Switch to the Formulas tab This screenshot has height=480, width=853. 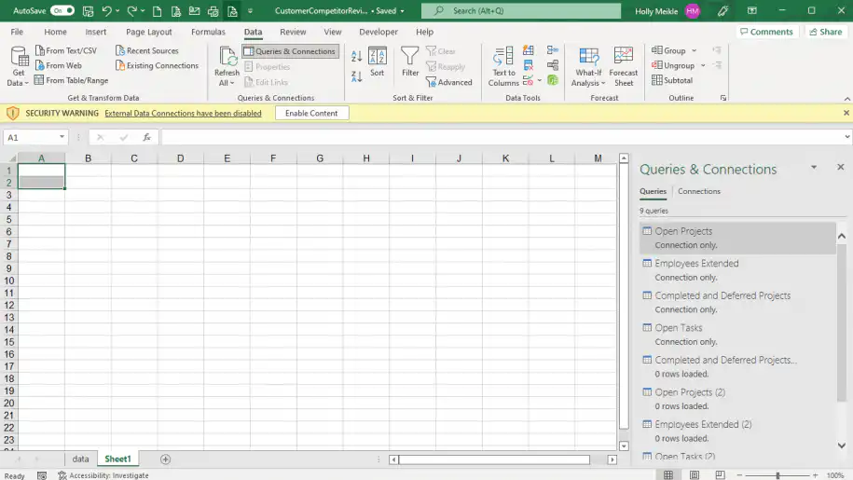(x=208, y=32)
